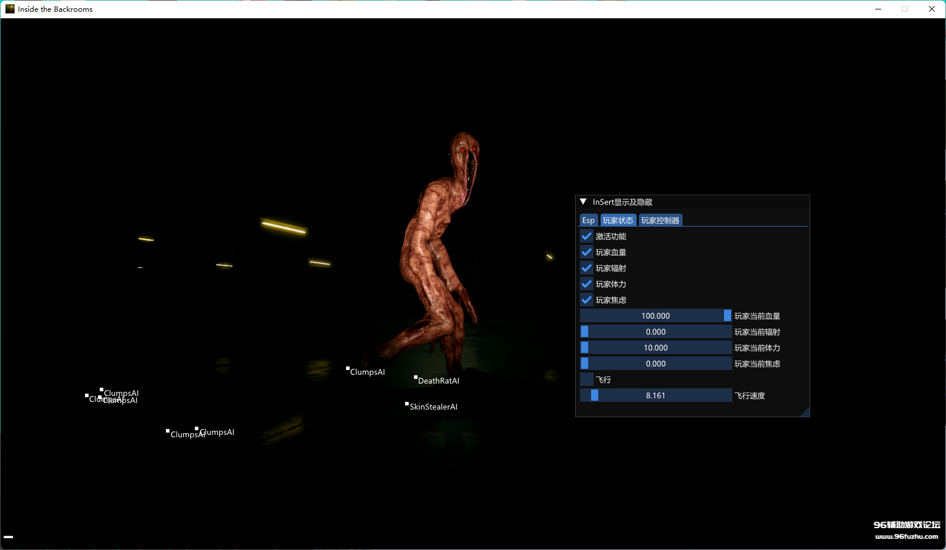Image resolution: width=946 pixels, height=550 pixels.
Task: Minimize the Inside the Backrooms window
Action: pos(878,9)
